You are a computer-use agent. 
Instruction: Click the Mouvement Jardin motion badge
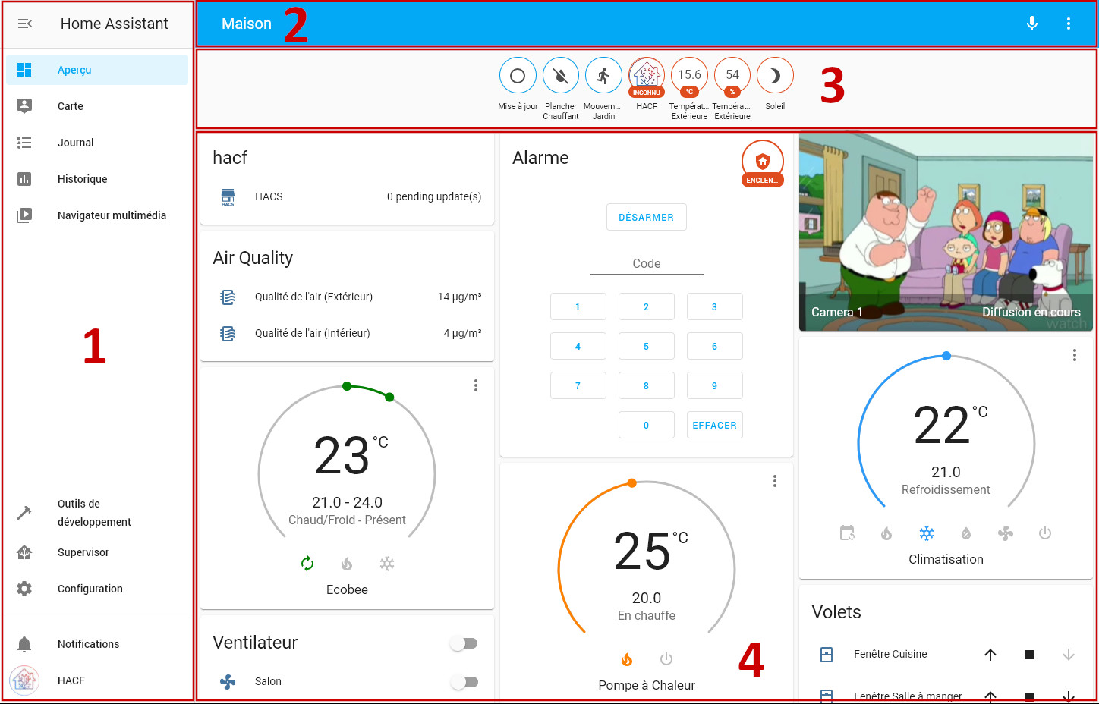[x=603, y=76]
